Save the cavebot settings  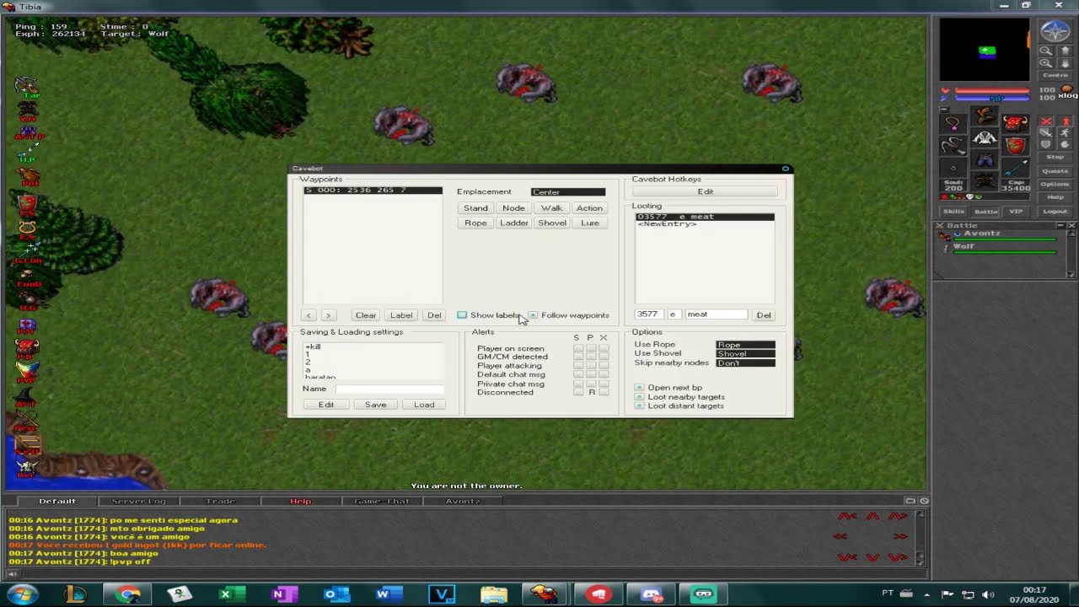pyautogui.click(x=375, y=405)
